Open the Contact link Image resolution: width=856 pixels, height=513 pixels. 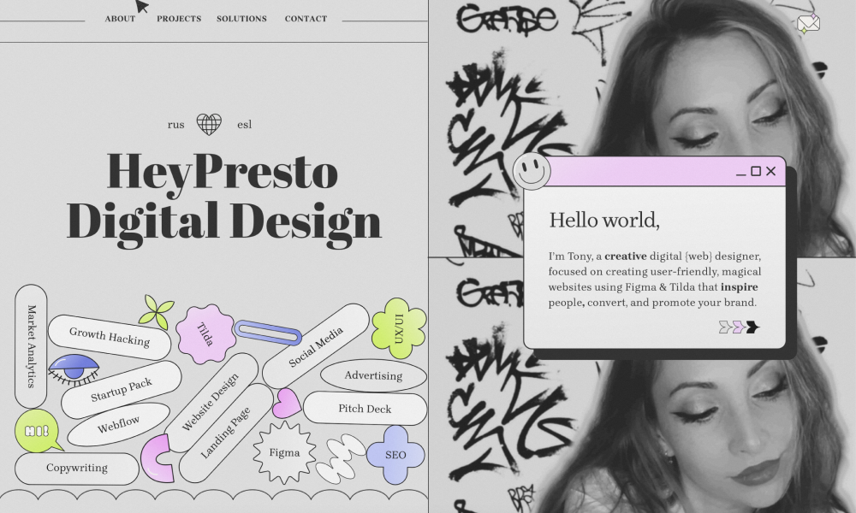click(306, 19)
